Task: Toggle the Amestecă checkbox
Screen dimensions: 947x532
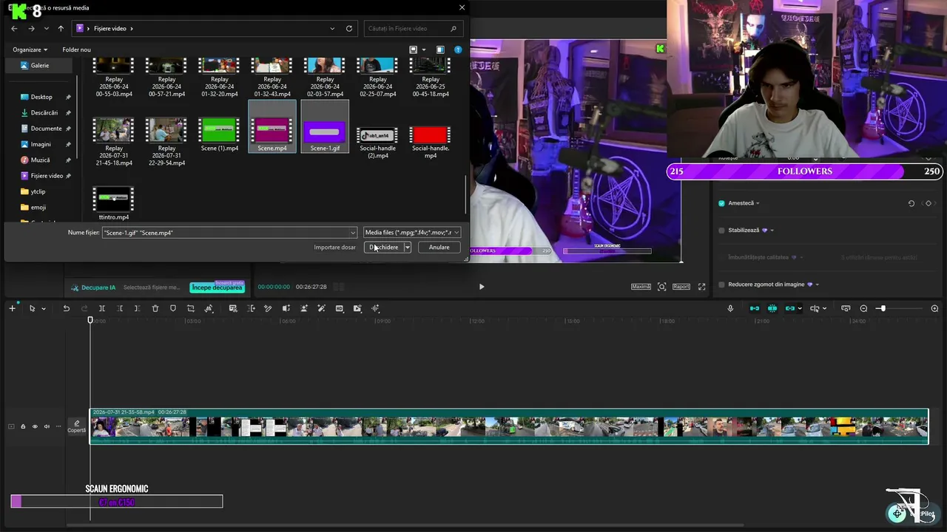Action: 721,203
